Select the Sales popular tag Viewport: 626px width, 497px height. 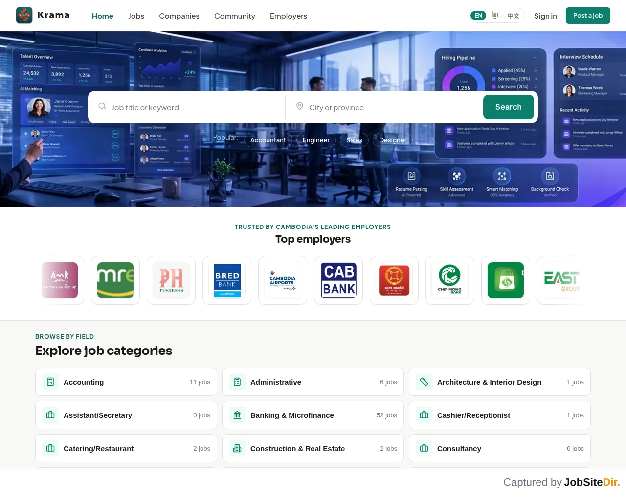coord(354,140)
